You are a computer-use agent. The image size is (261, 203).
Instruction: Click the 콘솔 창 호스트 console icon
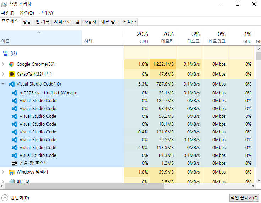[15, 164]
